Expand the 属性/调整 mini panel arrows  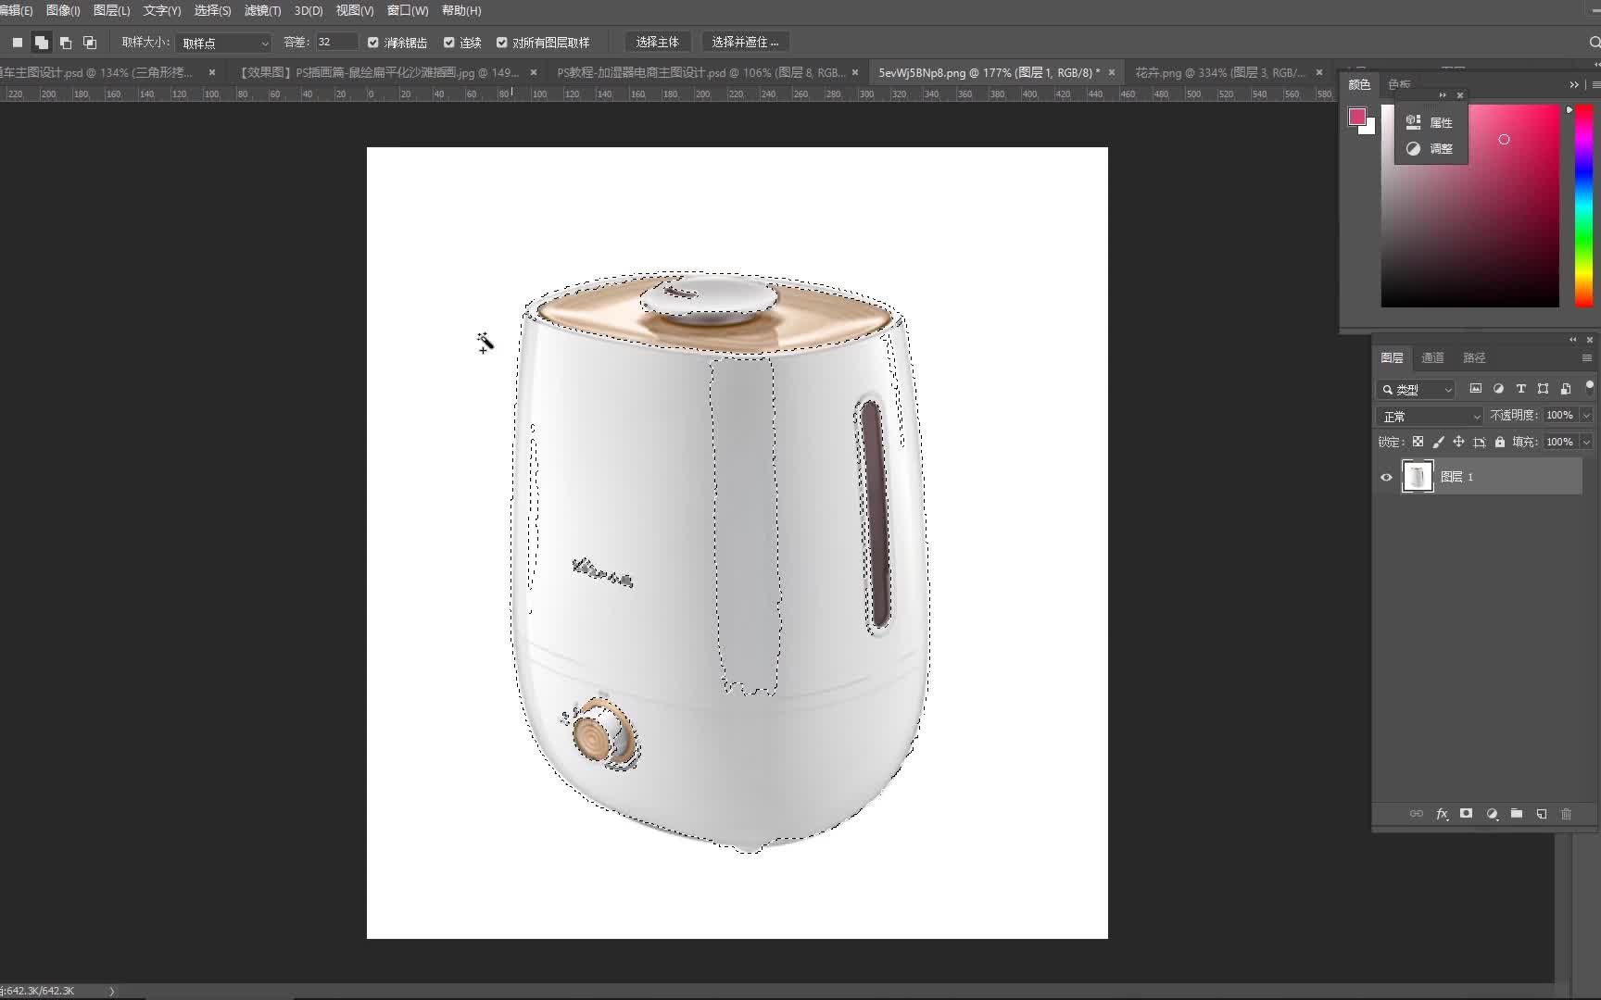1443,95
